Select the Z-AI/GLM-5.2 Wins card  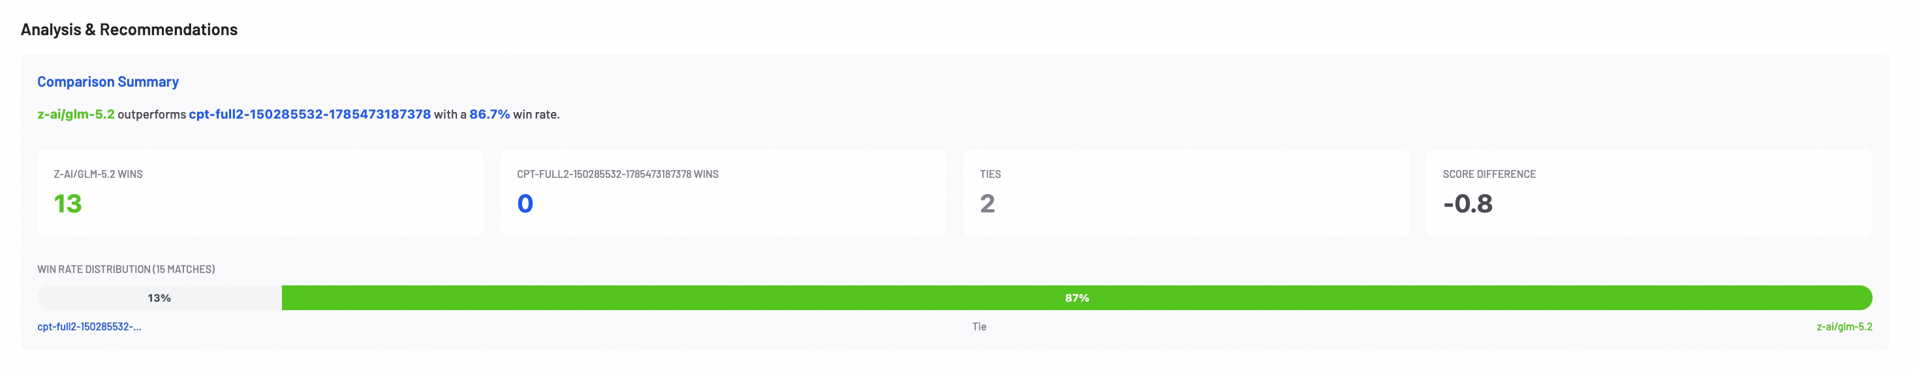[x=260, y=194]
